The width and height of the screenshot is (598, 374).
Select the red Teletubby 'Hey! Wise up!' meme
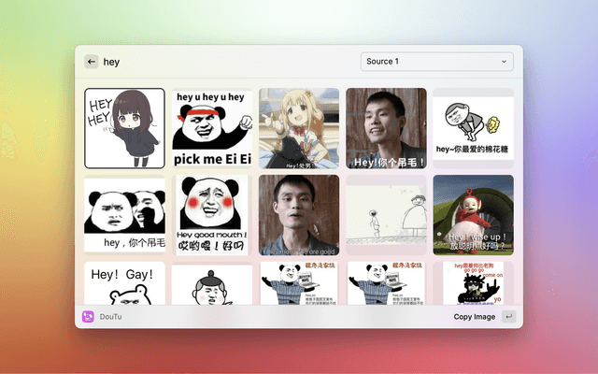point(473,215)
